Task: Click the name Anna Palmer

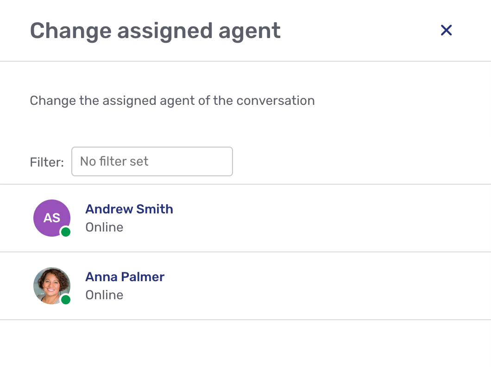Action: pyautogui.click(x=125, y=277)
